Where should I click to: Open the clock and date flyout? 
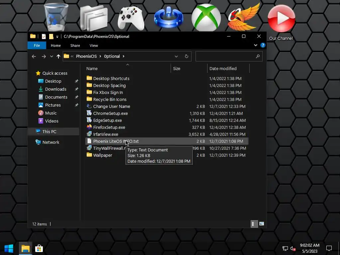tap(310, 248)
